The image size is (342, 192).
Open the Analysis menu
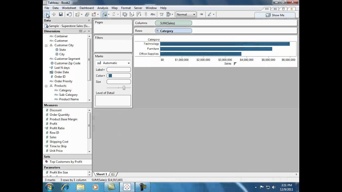point(103,8)
